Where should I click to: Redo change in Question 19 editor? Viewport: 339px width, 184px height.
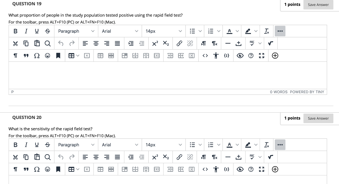[x=72, y=43]
